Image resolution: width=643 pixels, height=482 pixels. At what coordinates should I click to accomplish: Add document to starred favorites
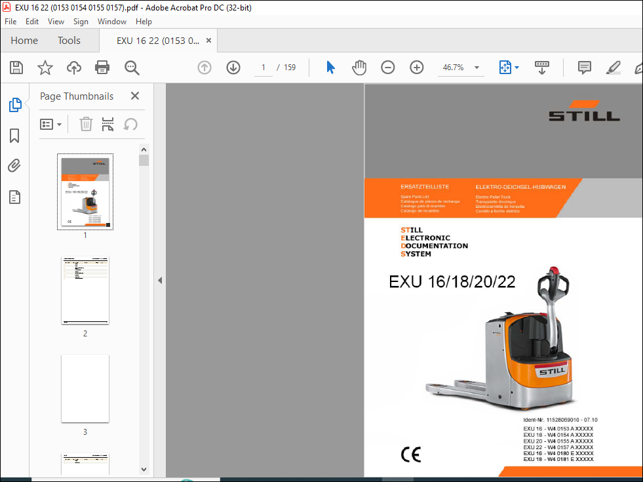point(45,68)
